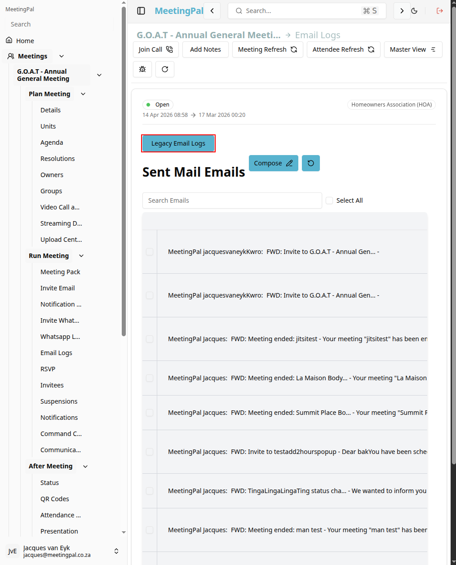Click the Homeowners Association (HOA) tag
456x565 pixels.
point(391,105)
